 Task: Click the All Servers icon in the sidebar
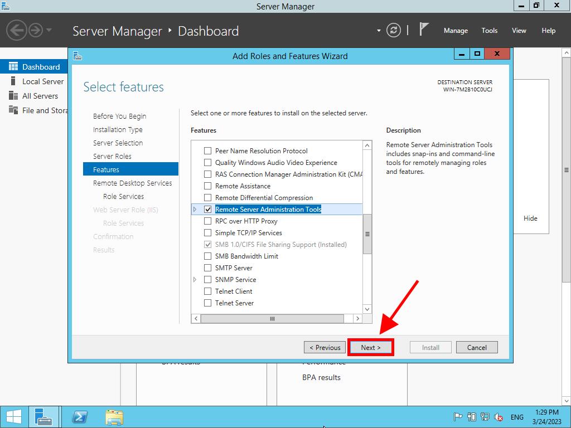click(x=13, y=96)
